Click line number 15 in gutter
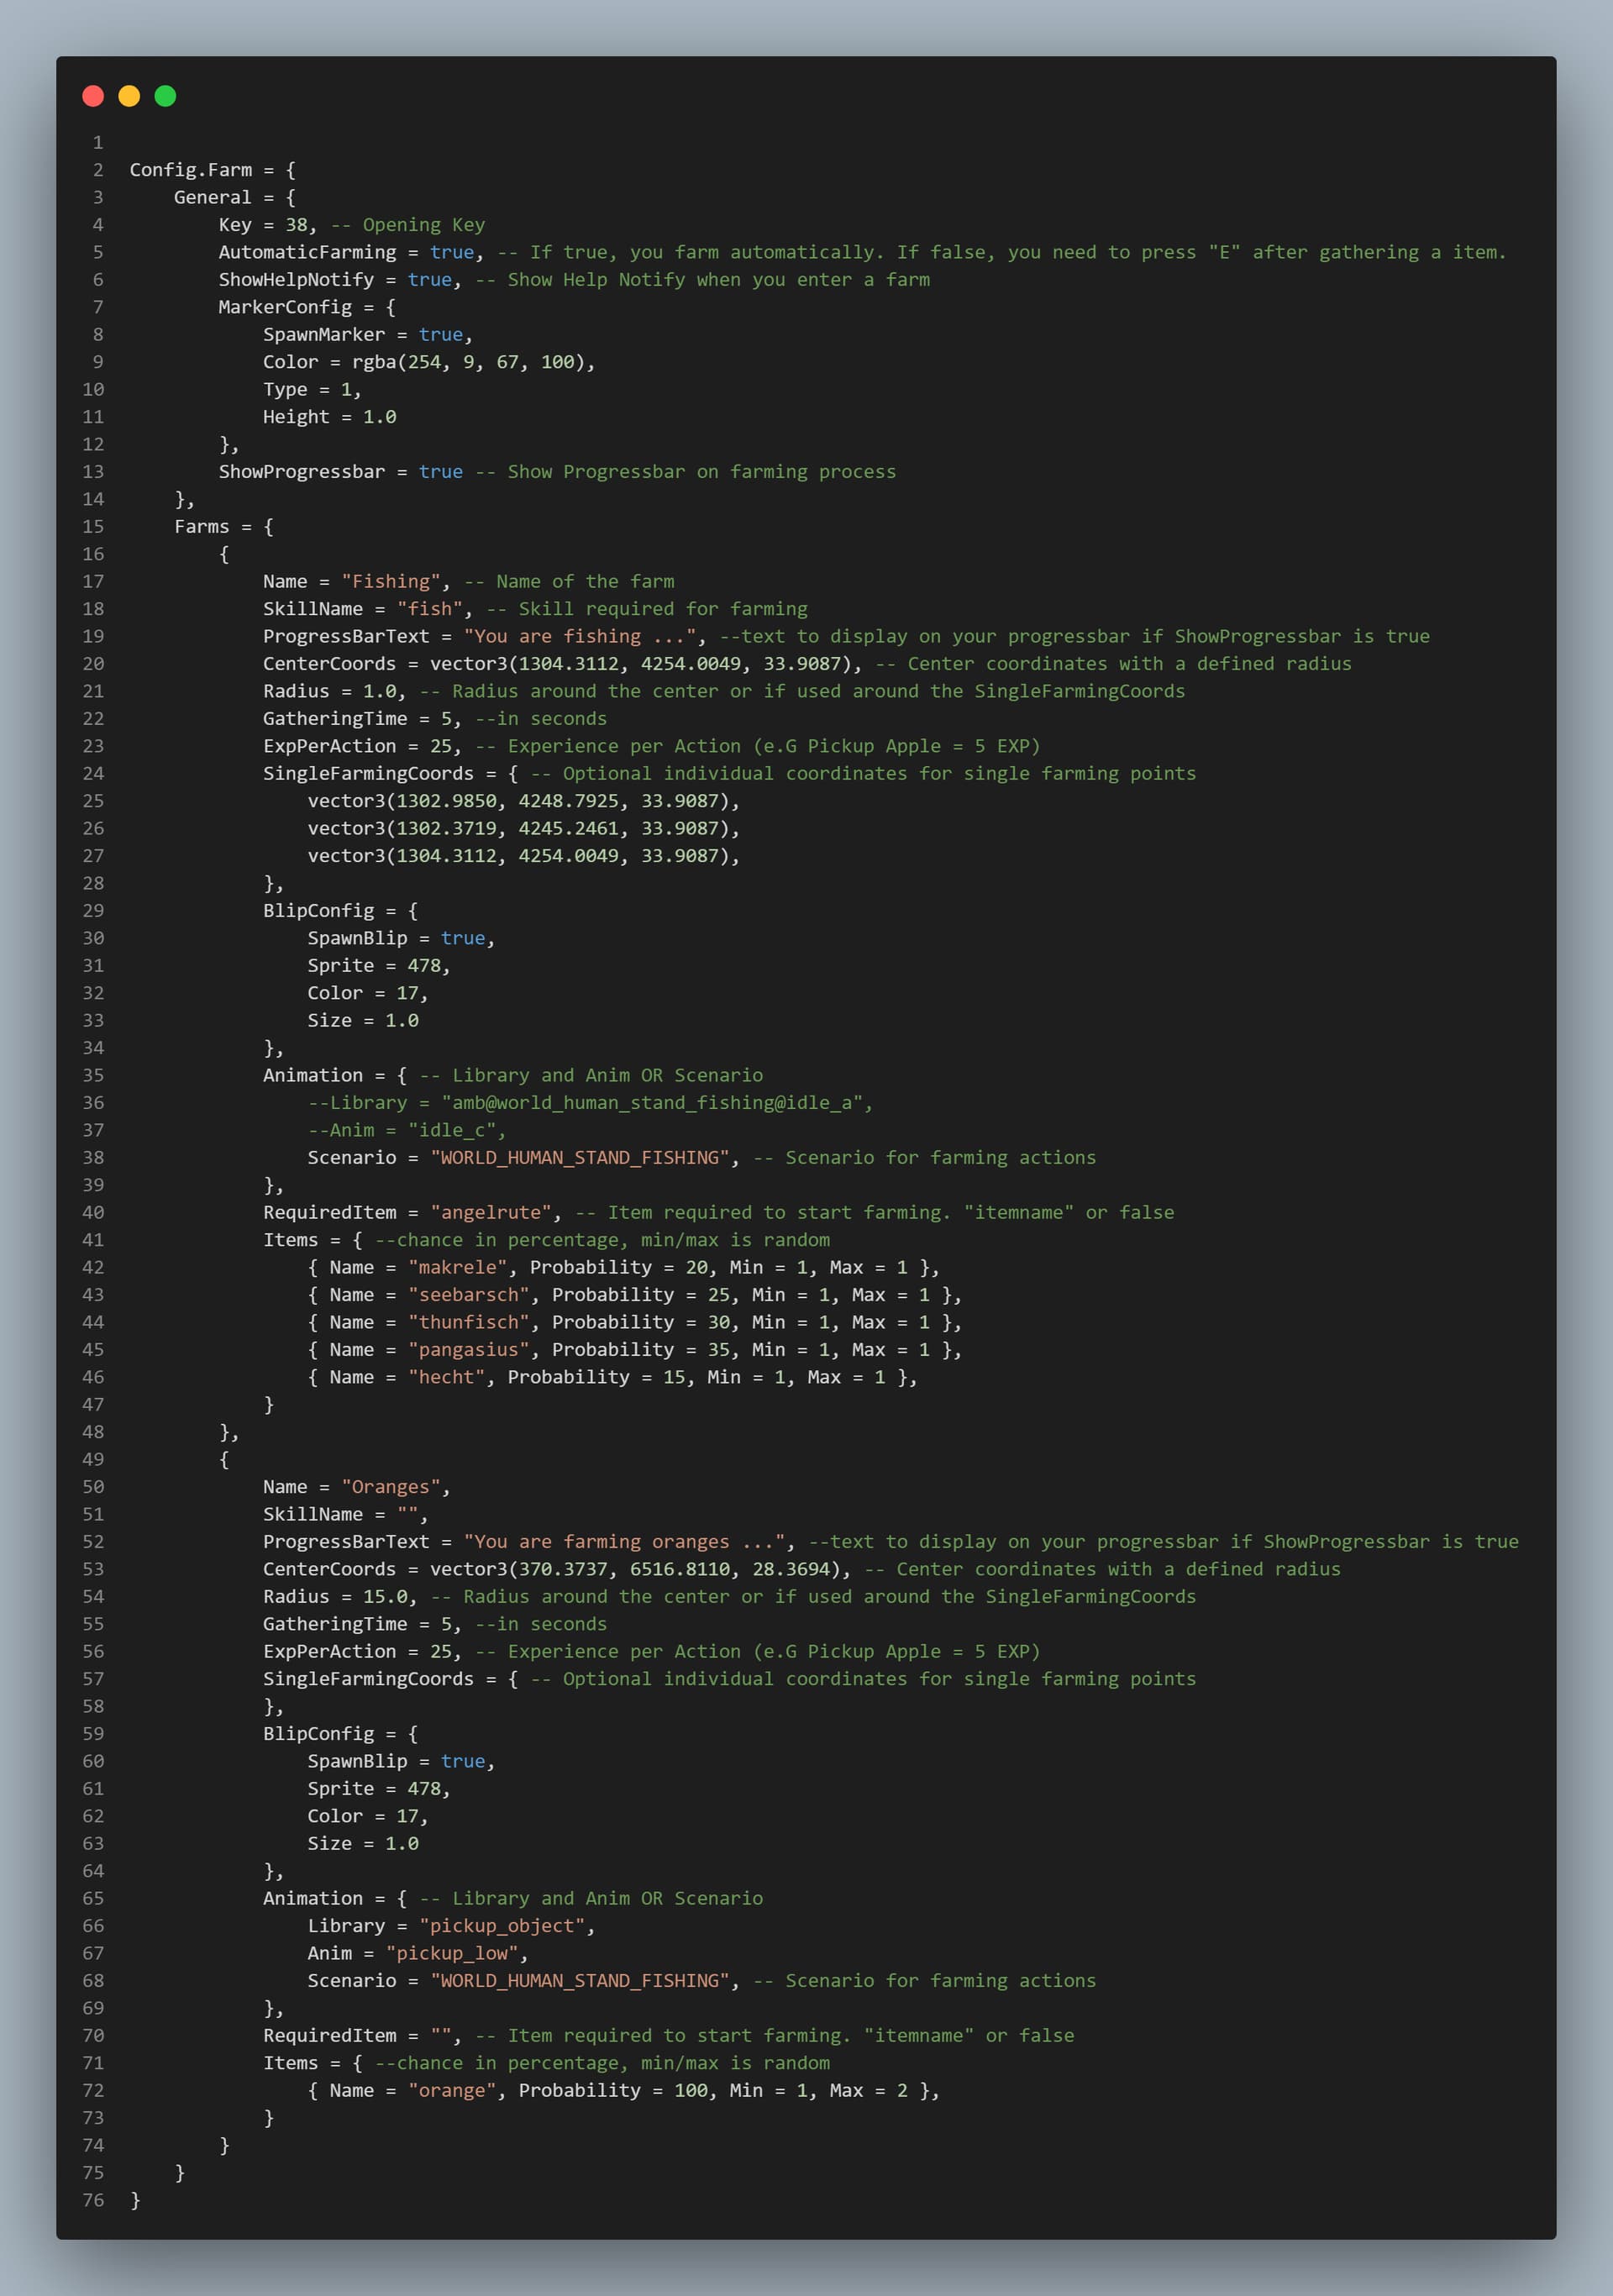This screenshot has width=1613, height=2296. [93, 526]
